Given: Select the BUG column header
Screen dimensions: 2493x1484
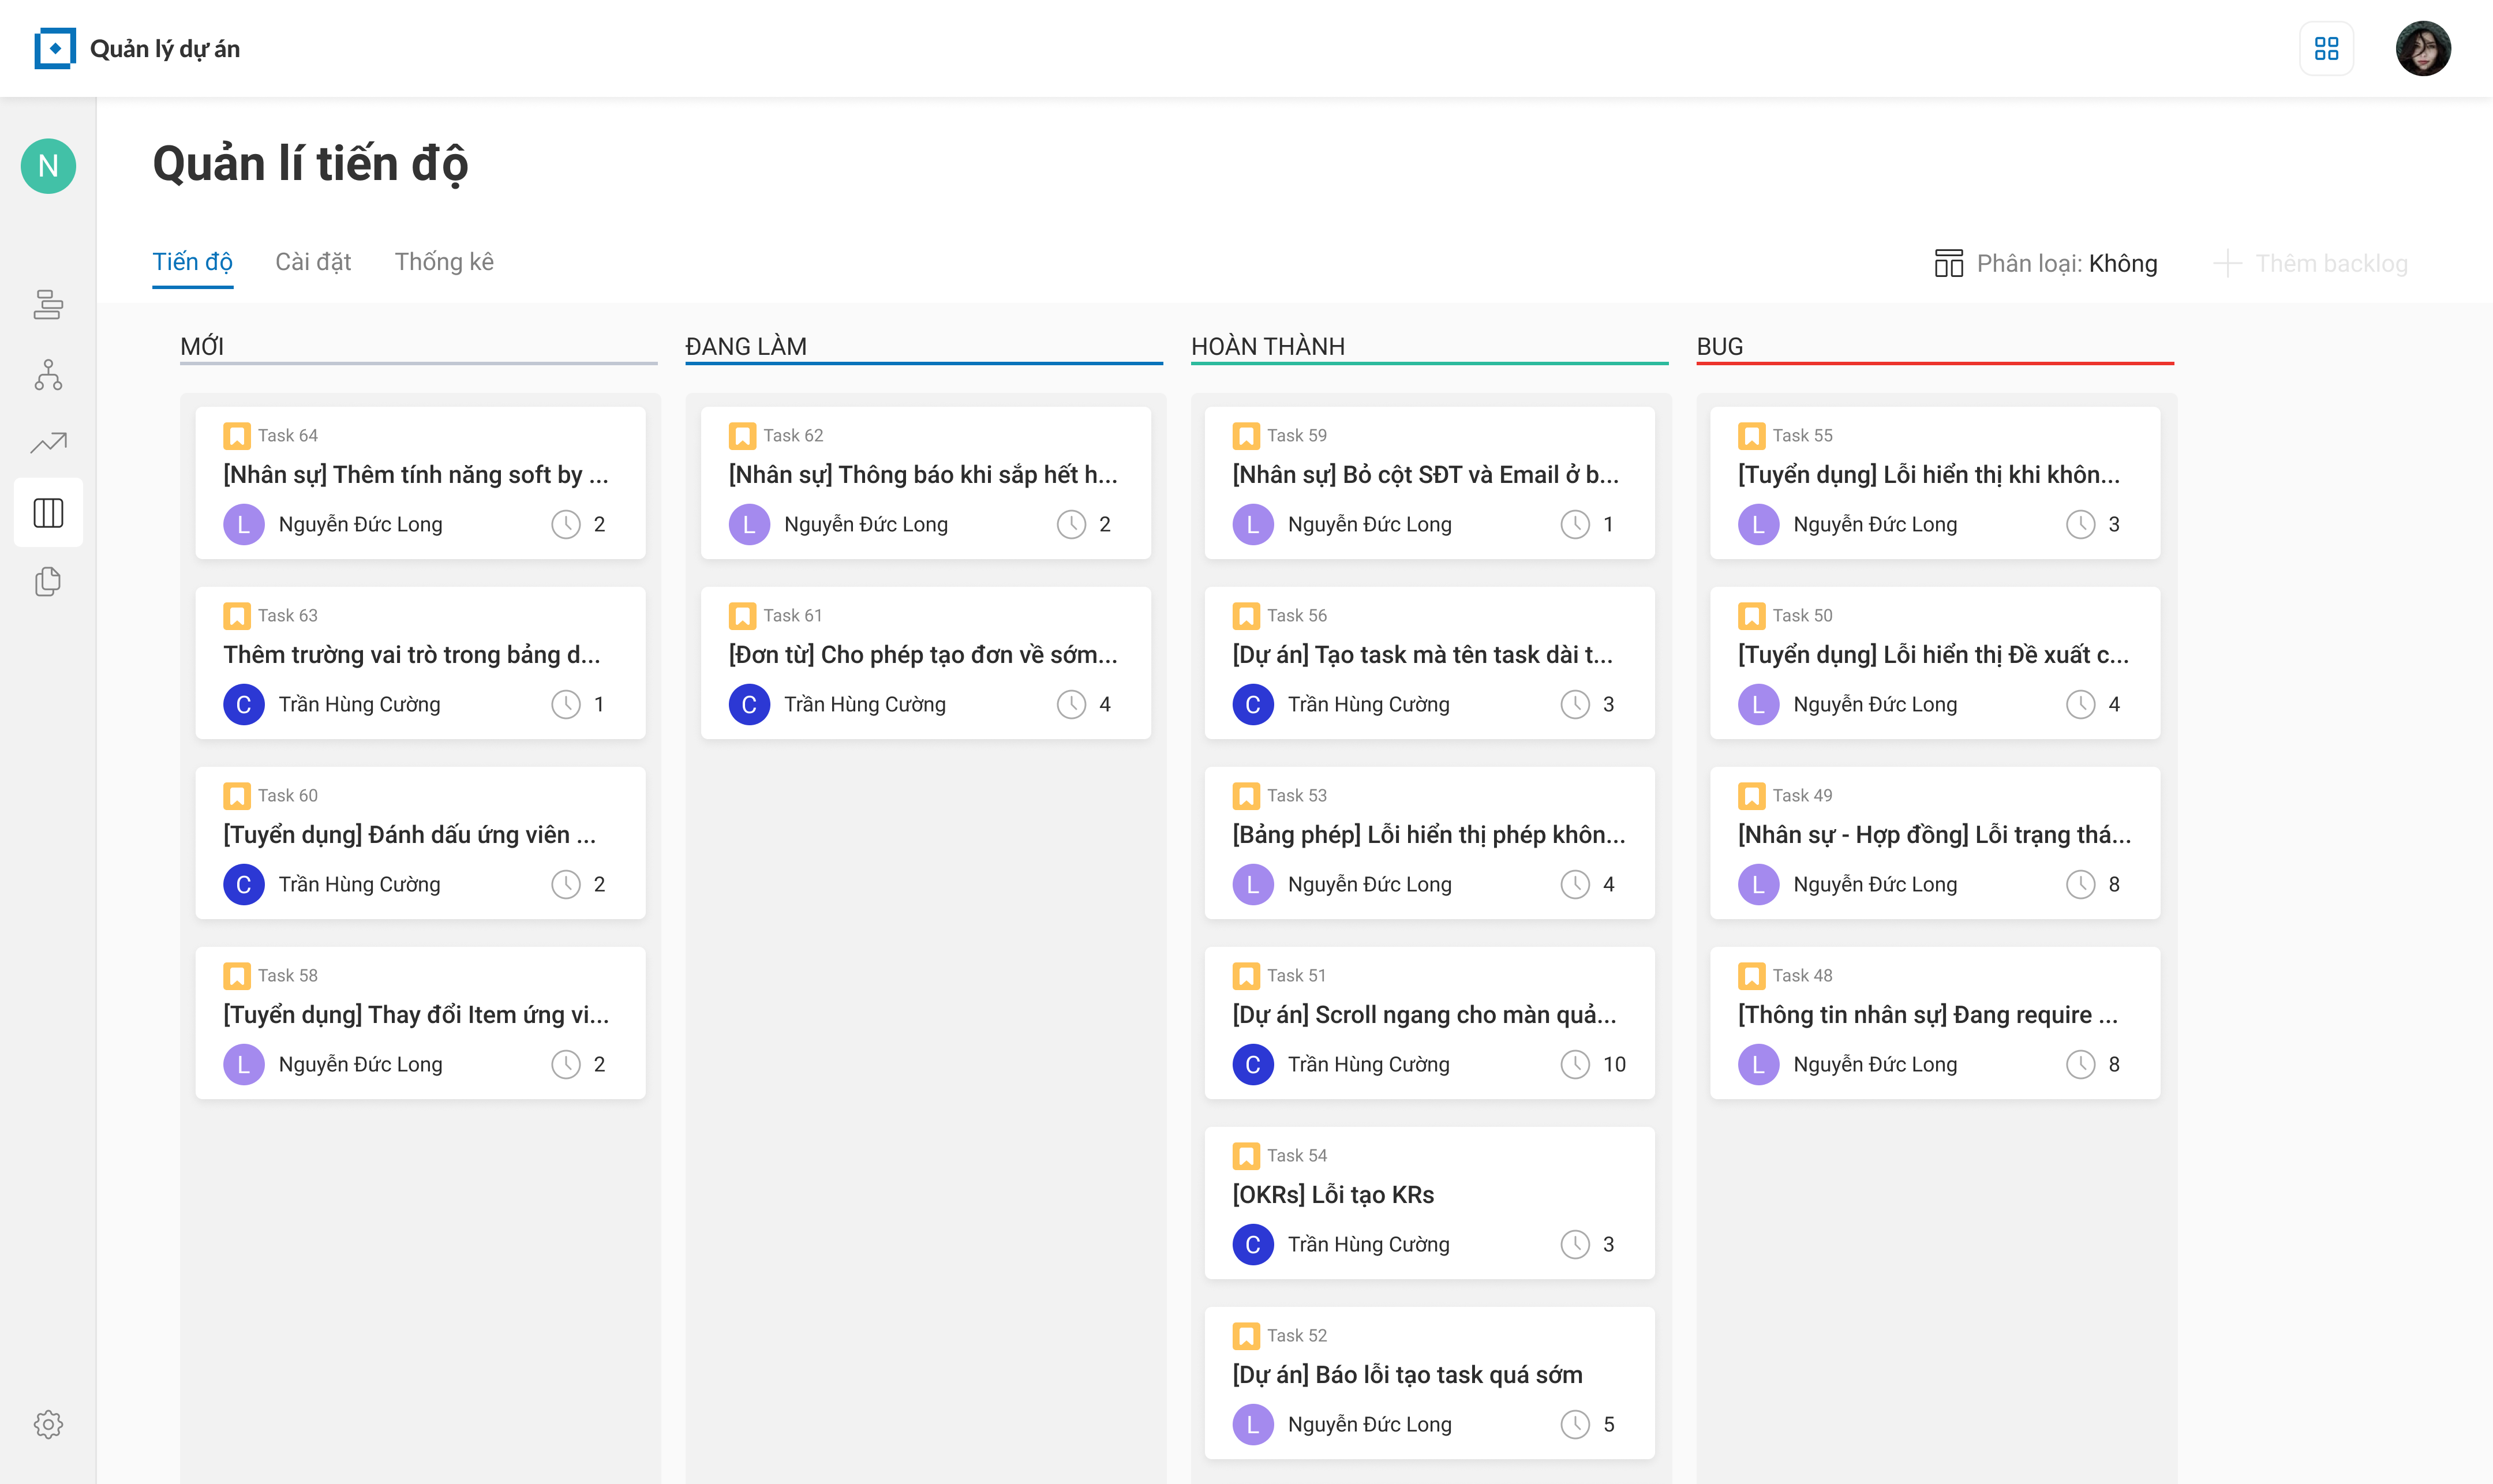Looking at the screenshot, I should [1719, 346].
